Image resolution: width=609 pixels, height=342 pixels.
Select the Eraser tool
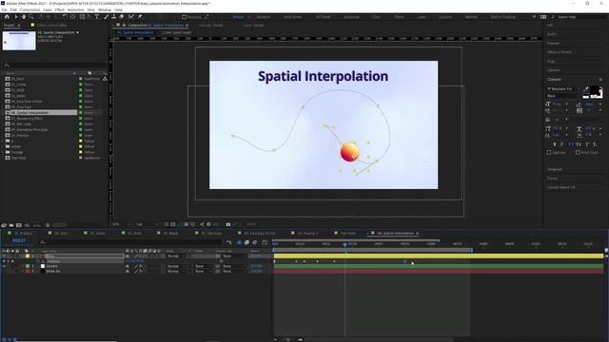tap(122, 17)
